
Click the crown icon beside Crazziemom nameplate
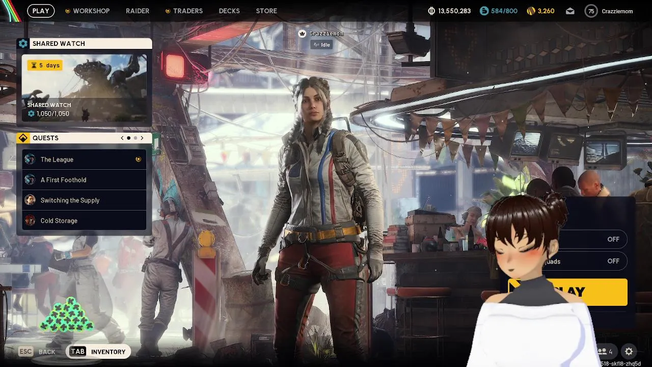(x=302, y=34)
